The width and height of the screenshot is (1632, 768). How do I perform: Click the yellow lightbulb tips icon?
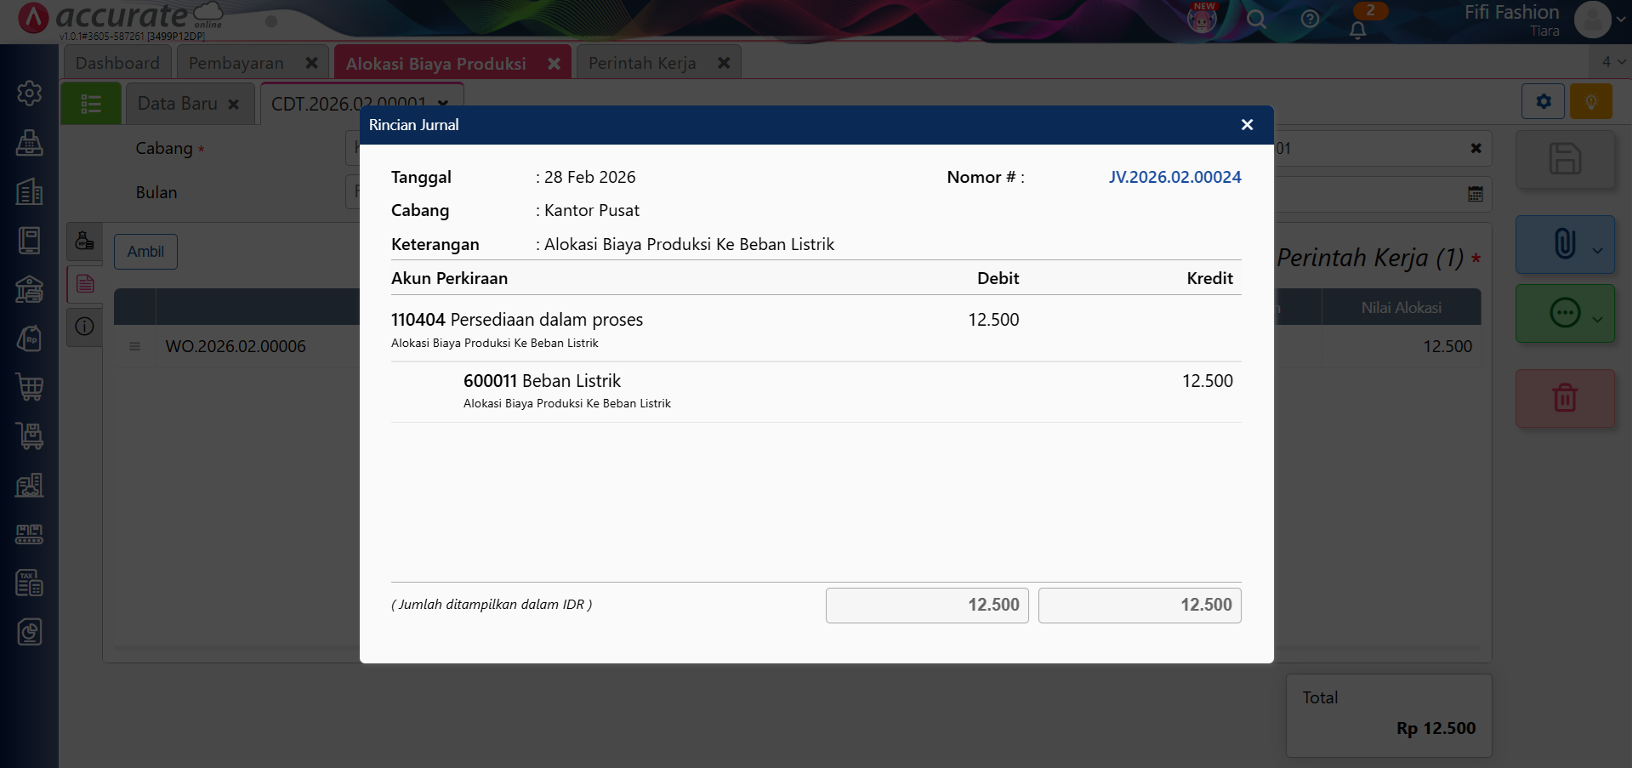(x=1590, y=102)
